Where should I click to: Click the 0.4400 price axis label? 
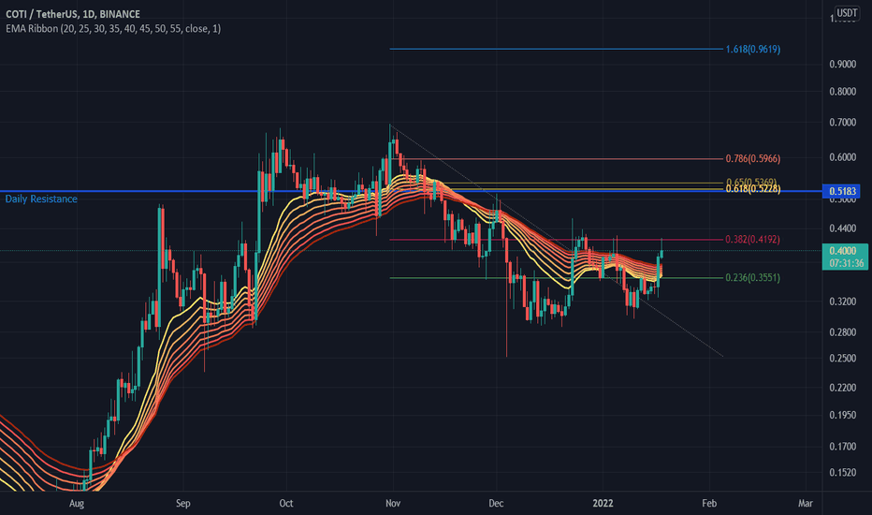842,228
